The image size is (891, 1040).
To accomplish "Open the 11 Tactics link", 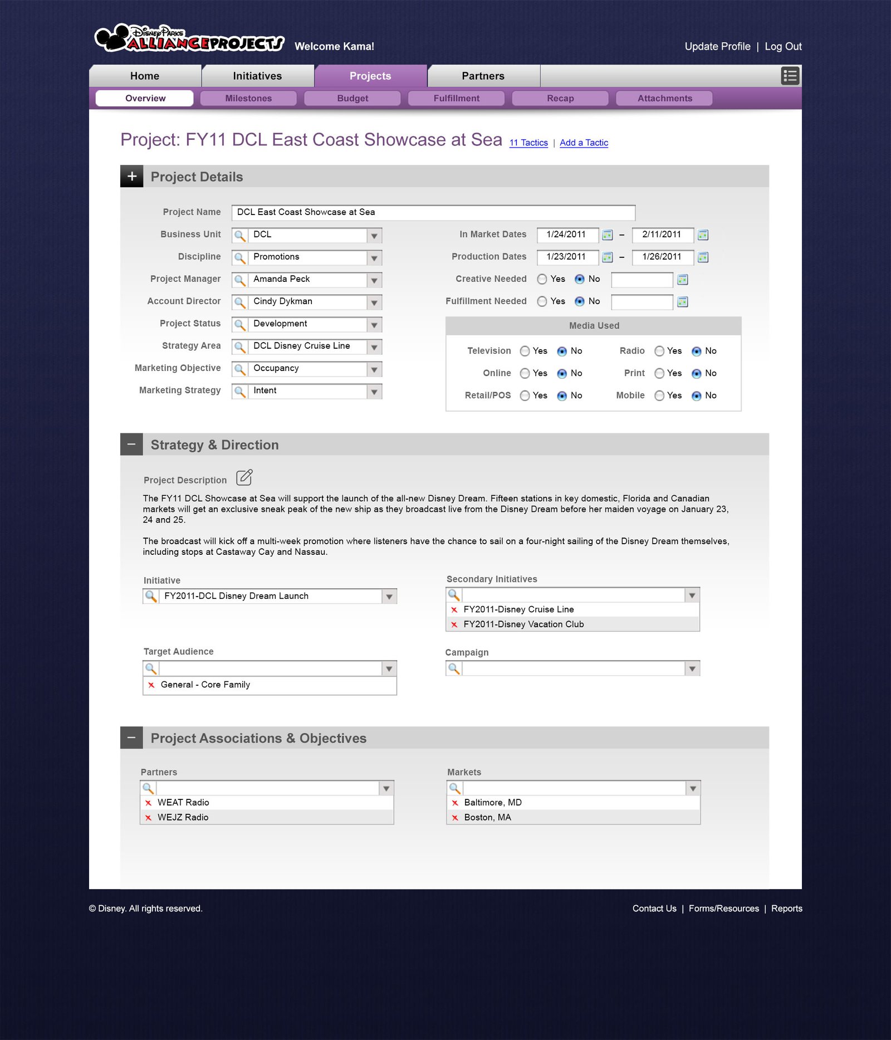I will tap(528, 143).
